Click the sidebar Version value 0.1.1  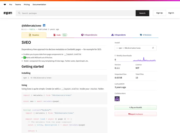coord(117,68)
